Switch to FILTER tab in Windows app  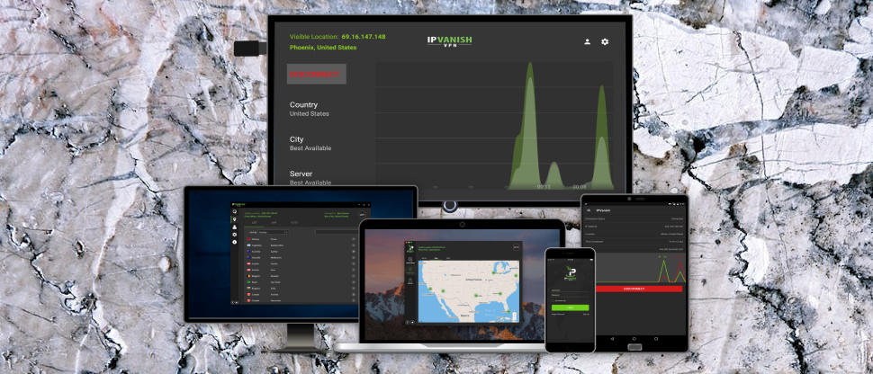pos(294,223)
